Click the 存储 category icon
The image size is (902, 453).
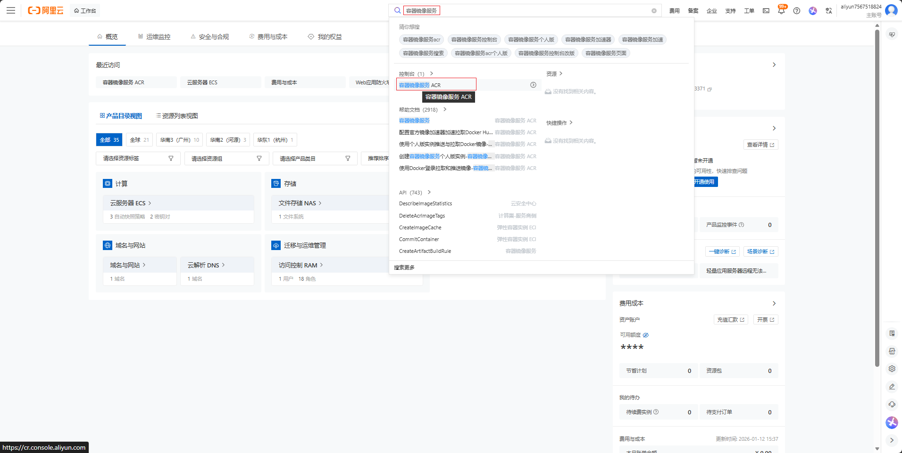tap(276, 184)
